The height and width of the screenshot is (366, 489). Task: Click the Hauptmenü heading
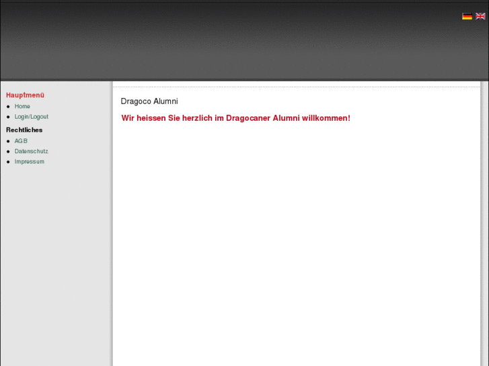click(26, 95)
